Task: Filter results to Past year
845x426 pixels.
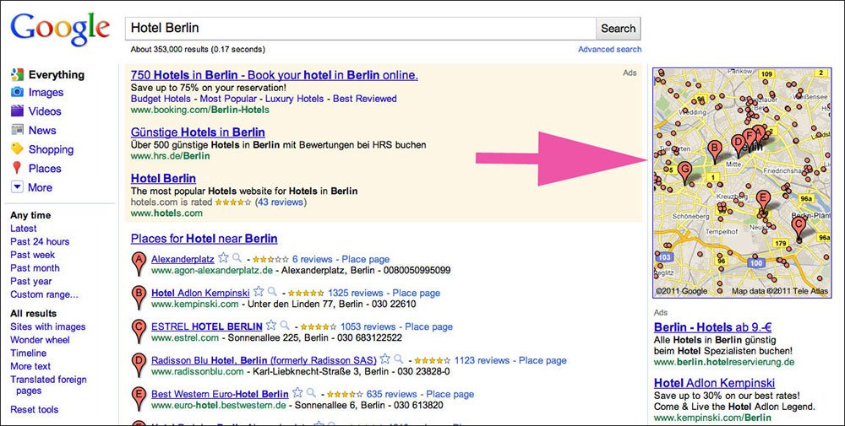Action: coord(31,281)
